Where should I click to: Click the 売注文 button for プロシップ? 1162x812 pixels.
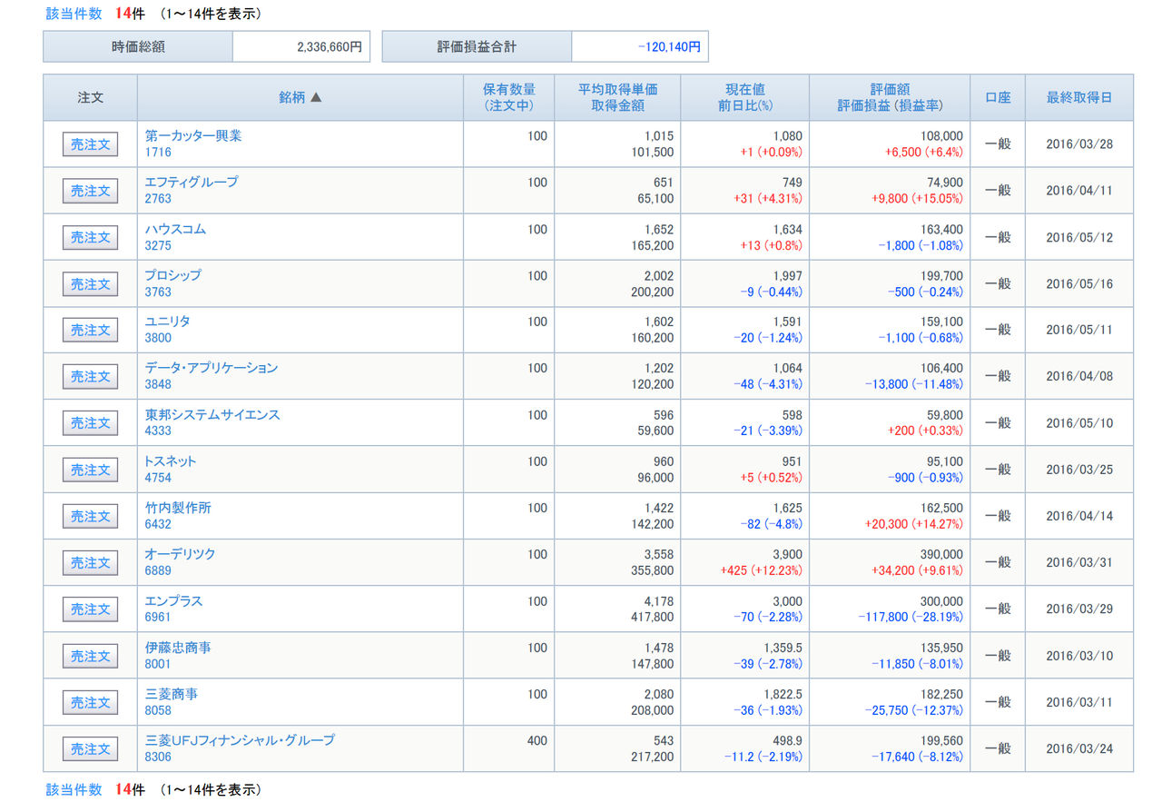(90, 284)
